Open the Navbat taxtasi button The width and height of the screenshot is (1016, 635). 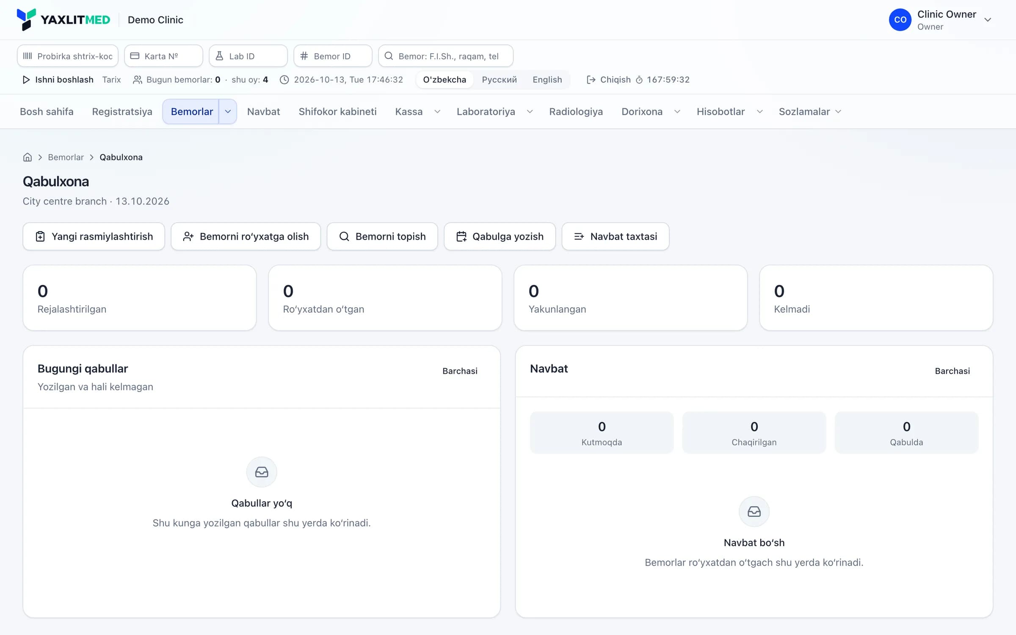[x=615, y=236]
